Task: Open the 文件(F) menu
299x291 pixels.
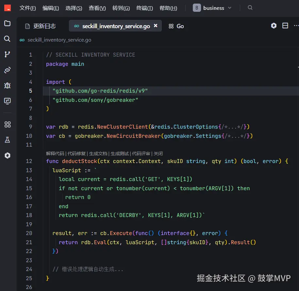Action: 28,8
